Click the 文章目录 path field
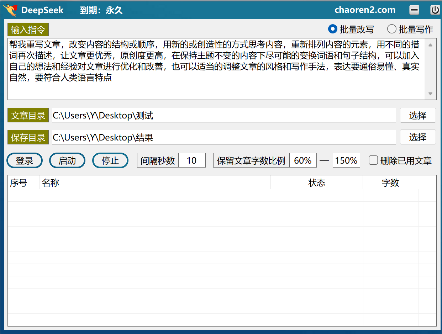The width and height of the screenshot is (442, 334). tap(224, 115)
